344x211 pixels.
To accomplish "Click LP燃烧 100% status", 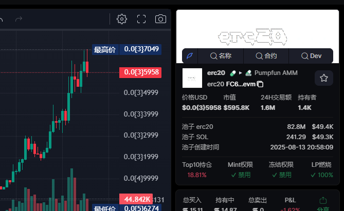I will click(322, 175).
